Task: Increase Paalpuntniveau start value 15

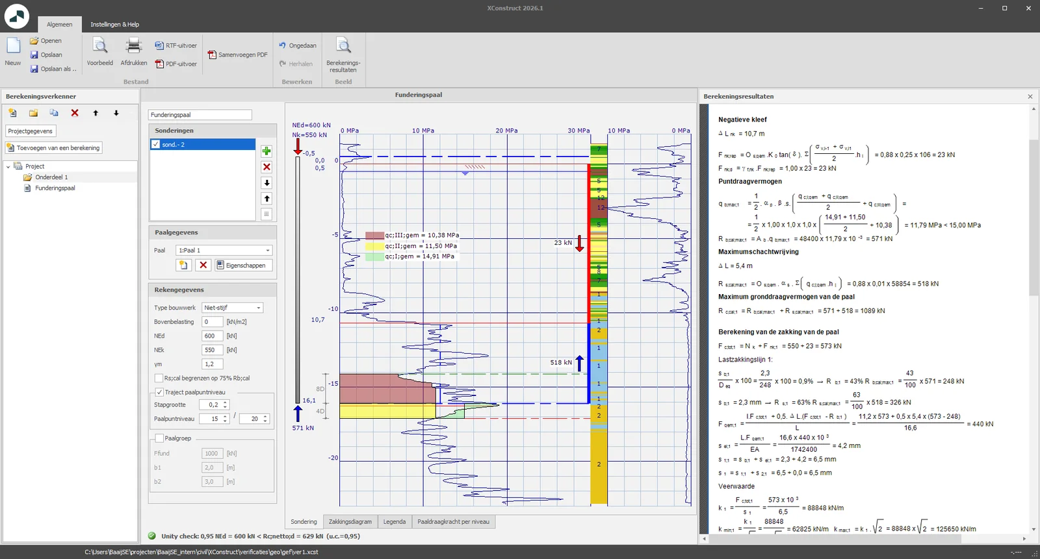Action: pos(225,416)
